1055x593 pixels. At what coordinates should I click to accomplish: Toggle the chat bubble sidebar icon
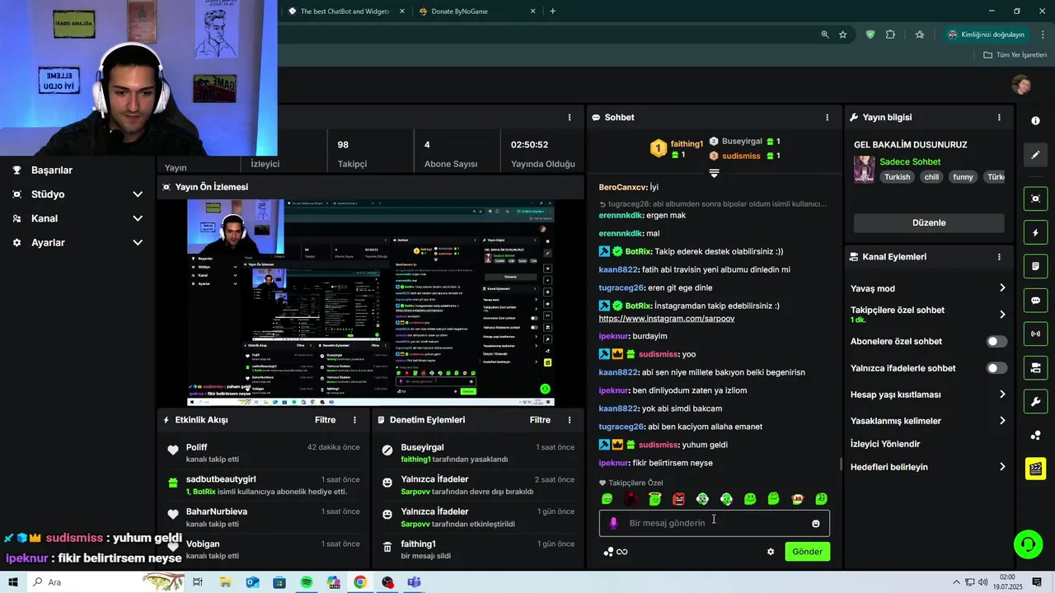tap(1035, 301)
